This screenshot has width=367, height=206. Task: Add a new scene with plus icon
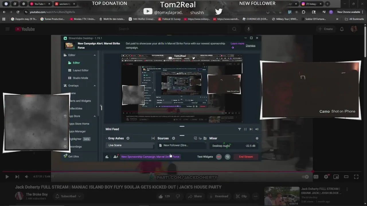coord(128,138)
